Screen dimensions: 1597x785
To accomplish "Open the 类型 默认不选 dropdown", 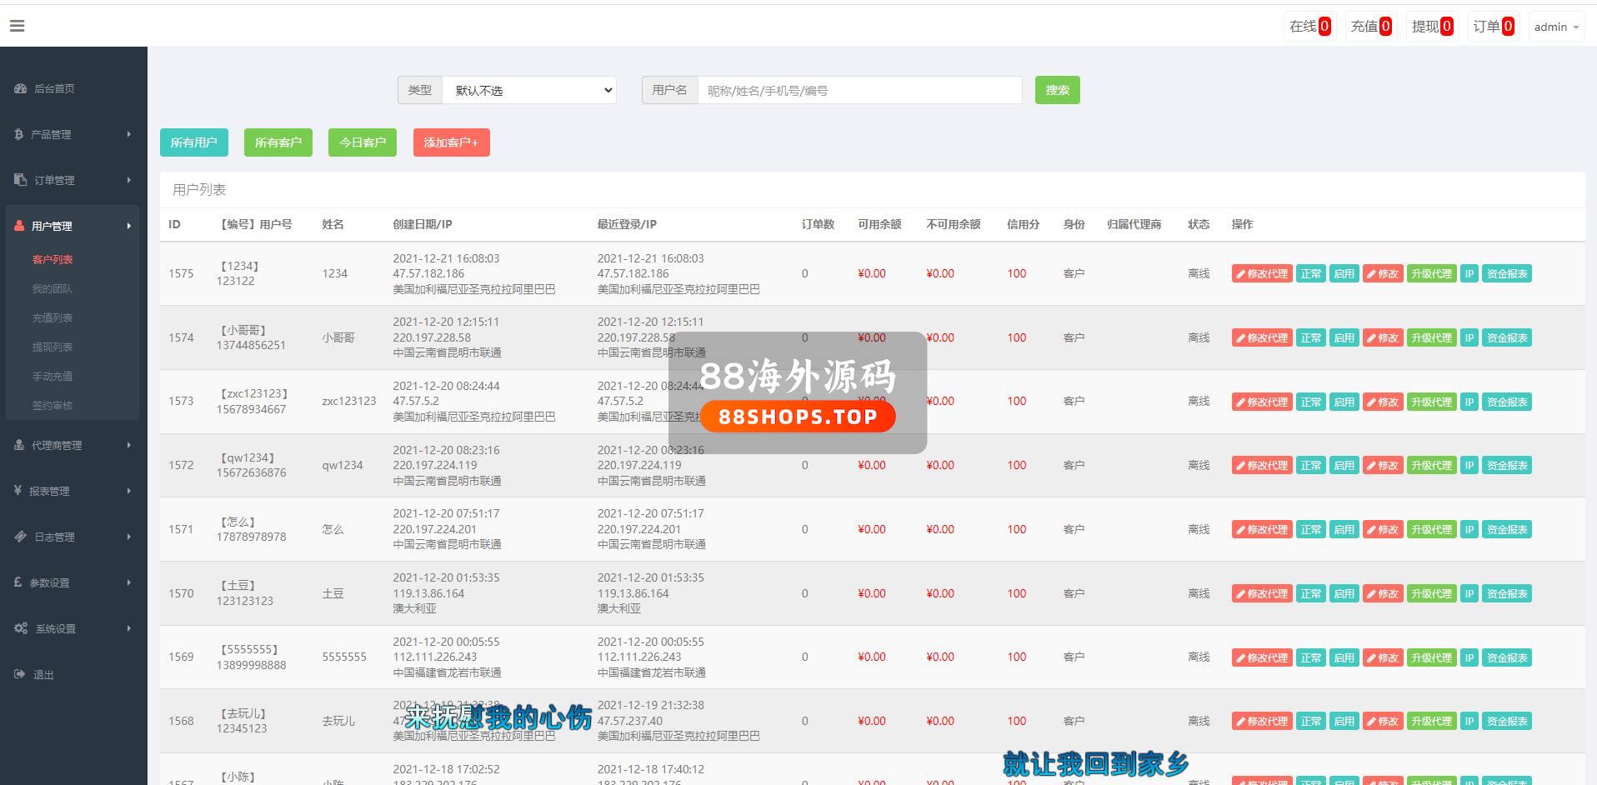I will pyautogui.click(x=529, y=90).
